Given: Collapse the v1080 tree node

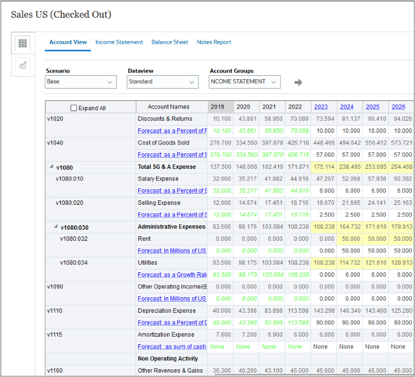Looking at the screenshot, I should click(52, 167).
